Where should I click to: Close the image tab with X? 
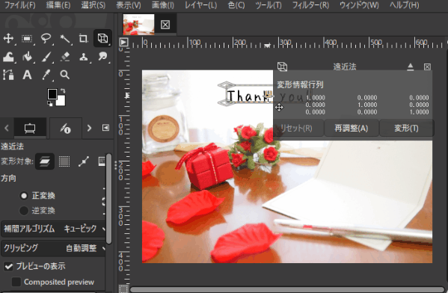pyautogui.click(x=165, y=25)
